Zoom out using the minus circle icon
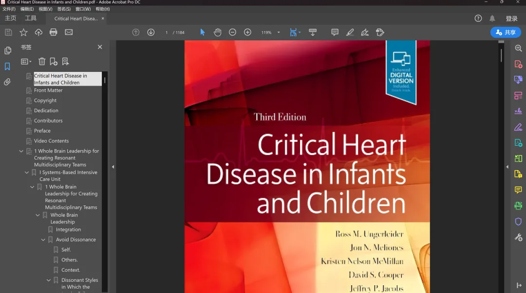This screenshot has width=526, height=293. (x=232, y=32)
